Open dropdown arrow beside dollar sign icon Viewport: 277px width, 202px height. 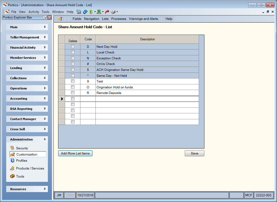[x=95, y=12]
